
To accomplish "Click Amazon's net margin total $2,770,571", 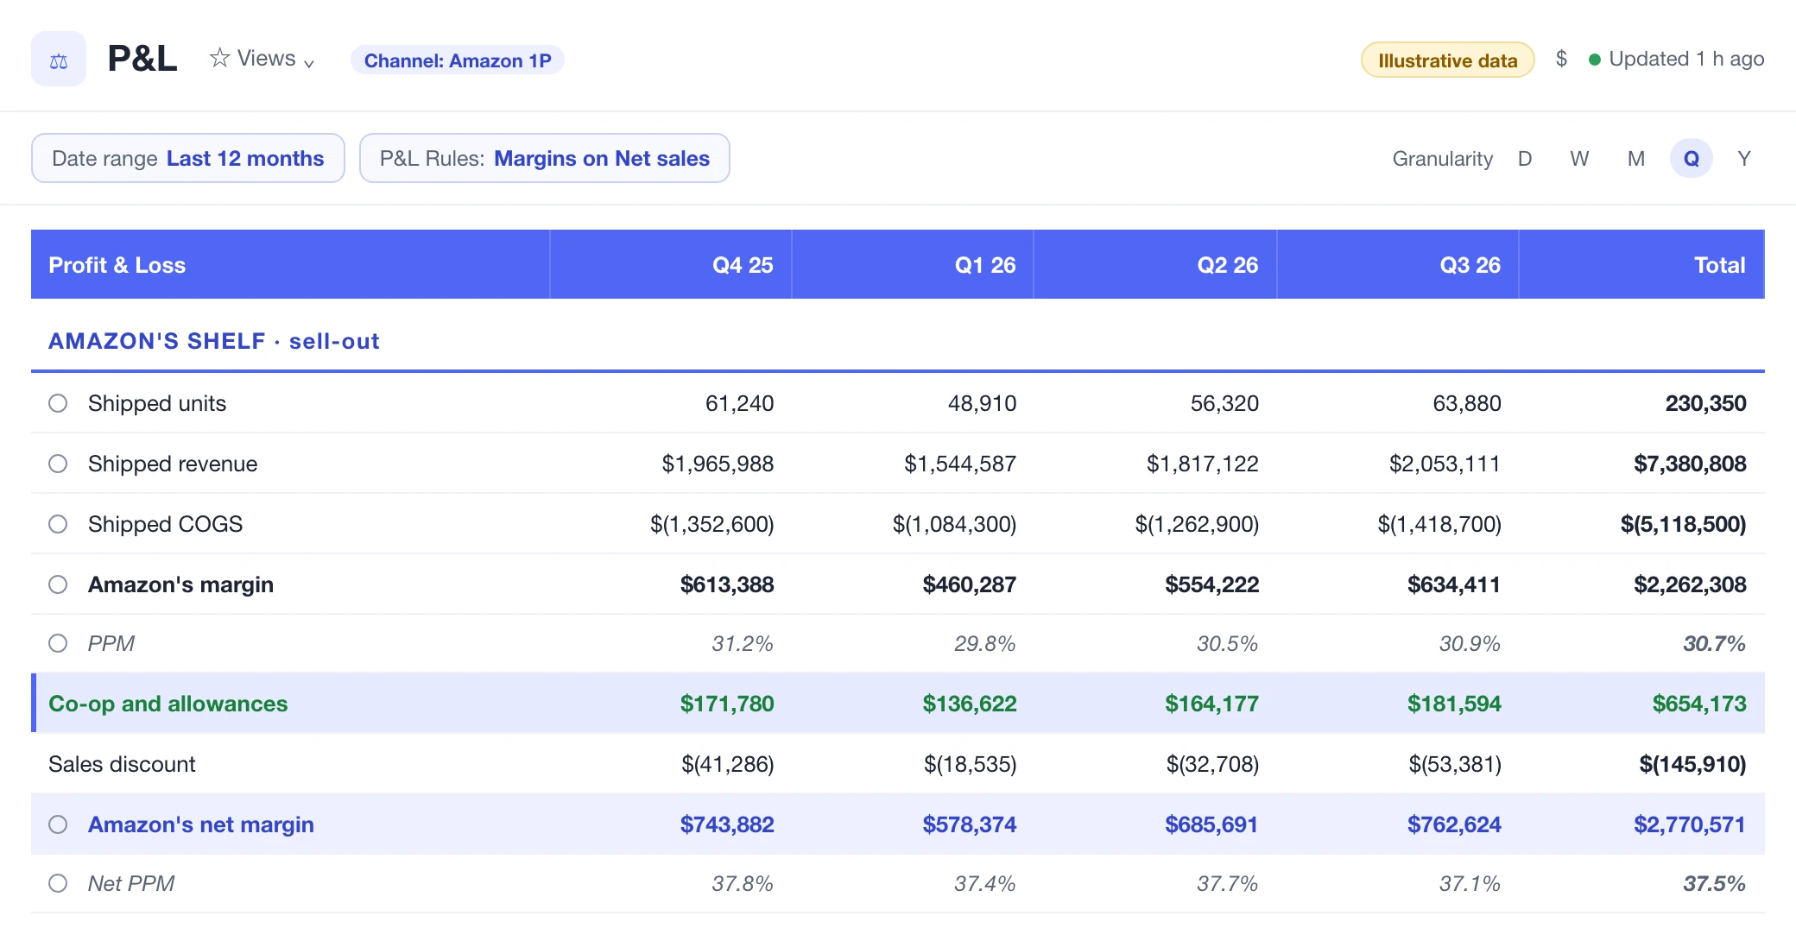I will (x=1690, y=824).
